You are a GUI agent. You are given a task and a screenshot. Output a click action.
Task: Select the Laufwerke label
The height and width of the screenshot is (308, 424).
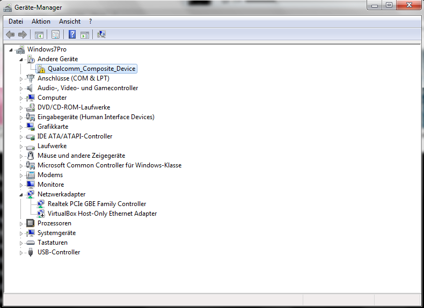click(52, 146)
